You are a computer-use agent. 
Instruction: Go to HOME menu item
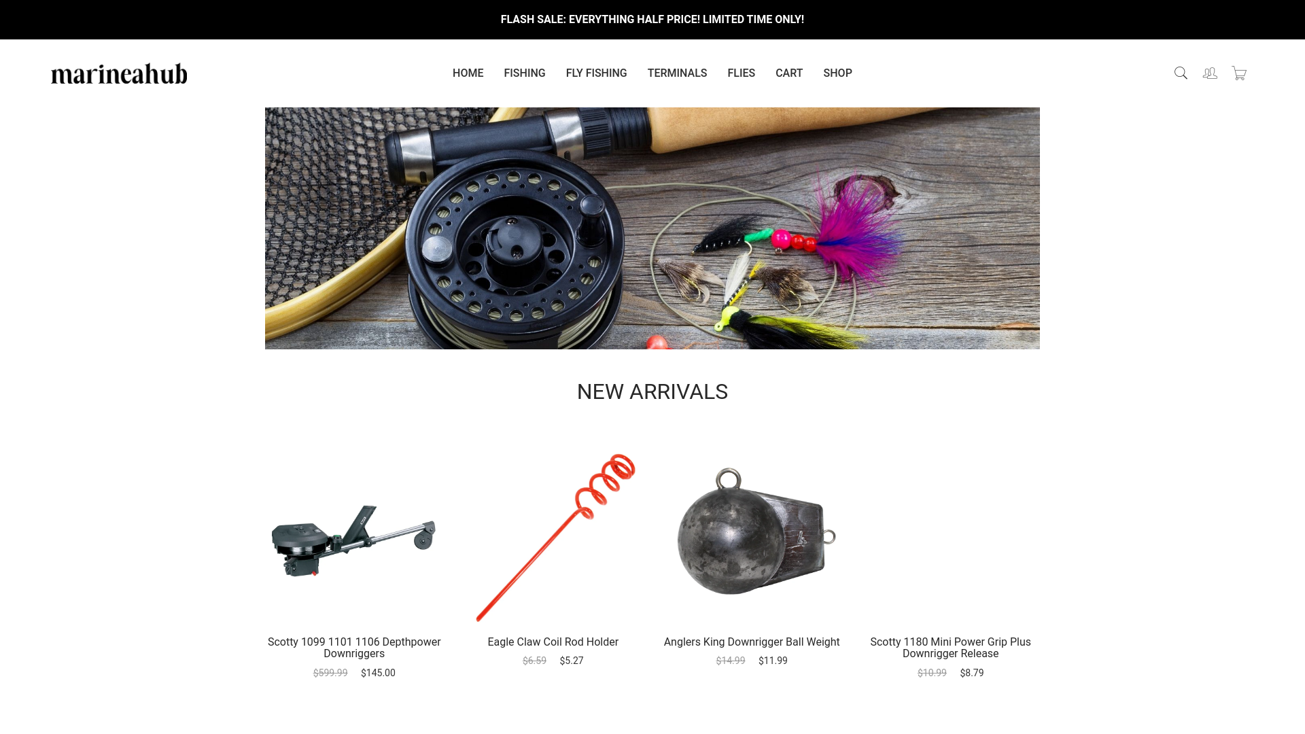[468, 73]
